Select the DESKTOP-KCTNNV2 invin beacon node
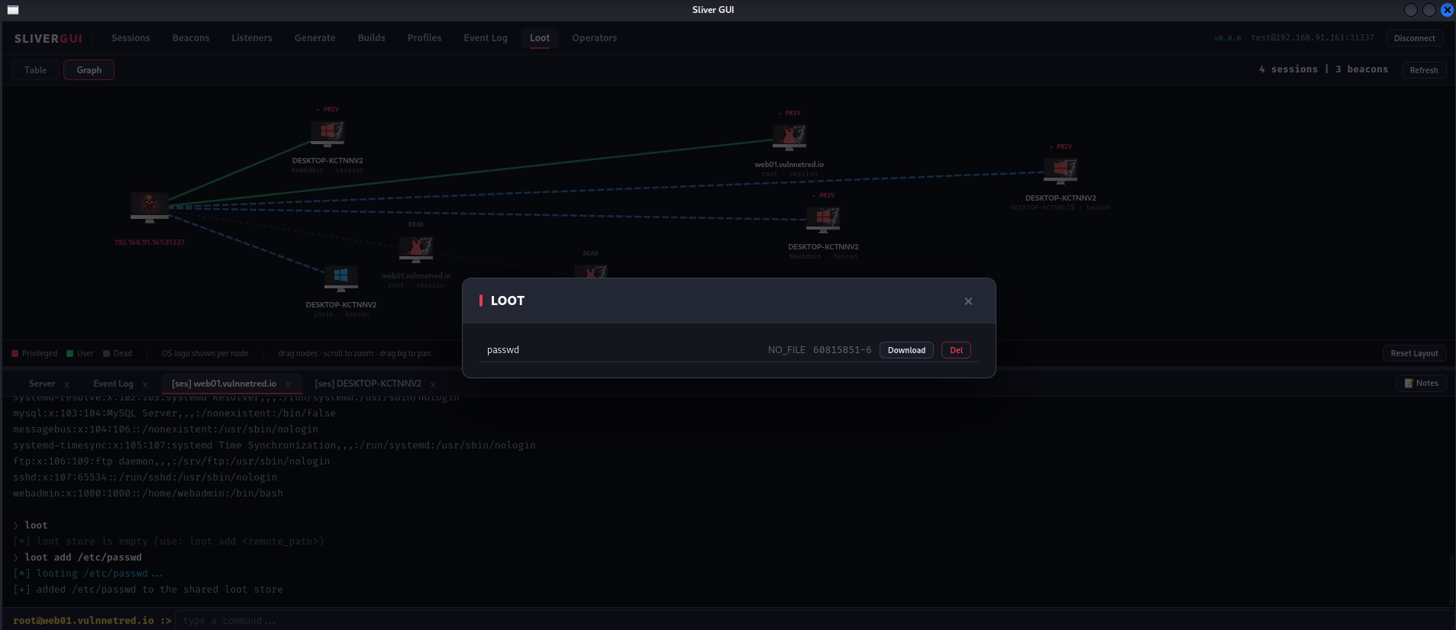The width and height of the screenshot is (1456, 630). (x=341, y=278)
